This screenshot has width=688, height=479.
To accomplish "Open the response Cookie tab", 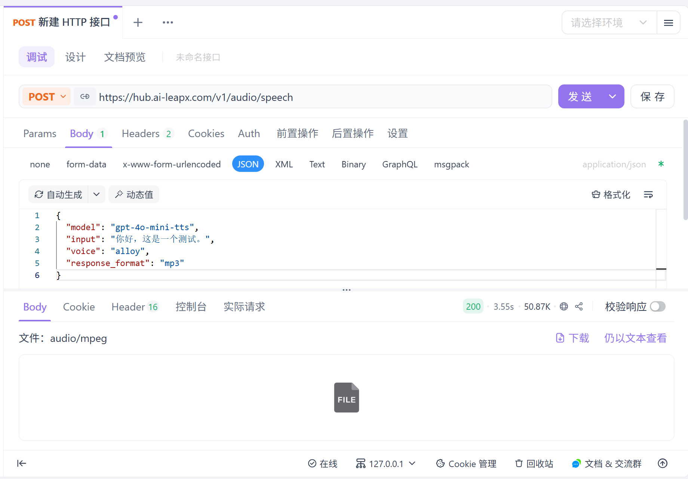I will pyautogui.click(x=79, y=307).
